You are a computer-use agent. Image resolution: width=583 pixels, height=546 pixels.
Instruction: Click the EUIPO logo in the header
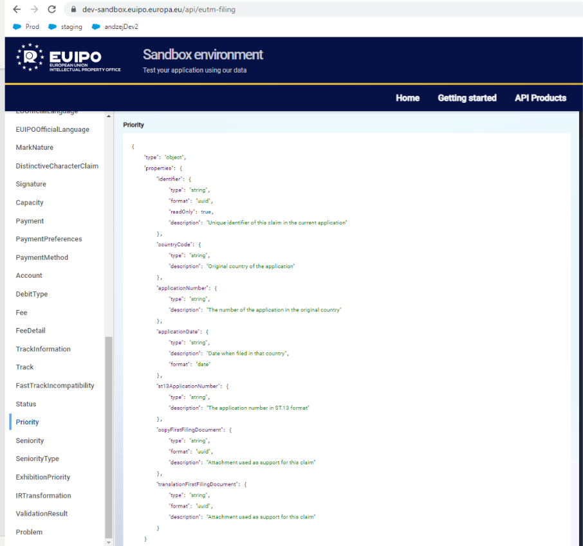tap(68, 58)
